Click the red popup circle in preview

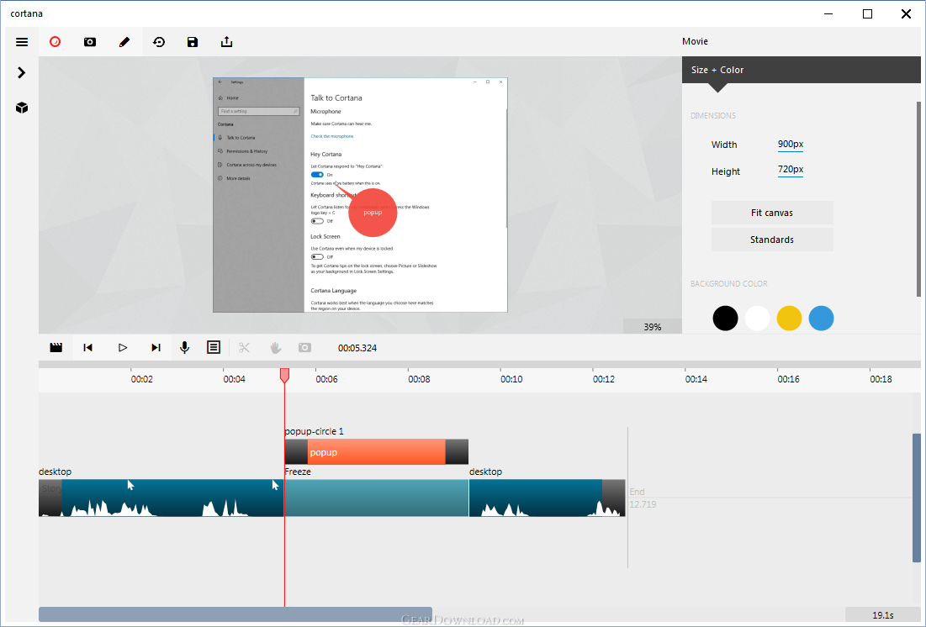[x=373, y=213]
